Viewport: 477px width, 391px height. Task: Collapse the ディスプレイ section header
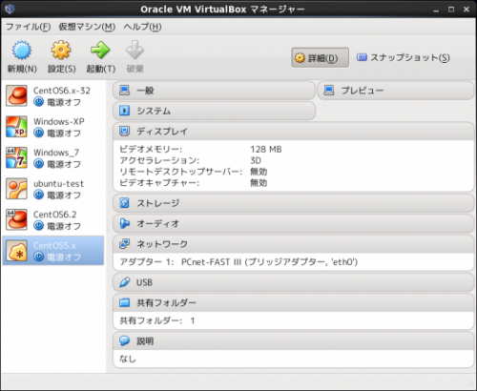coord(293,131)
